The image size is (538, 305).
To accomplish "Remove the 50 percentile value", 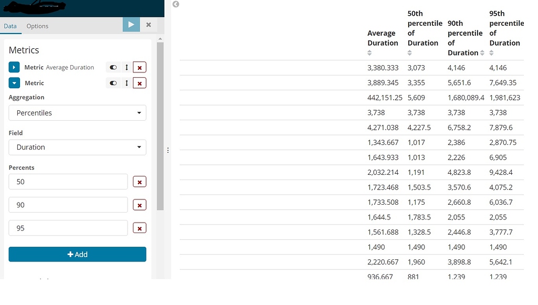I will point(139,182).
